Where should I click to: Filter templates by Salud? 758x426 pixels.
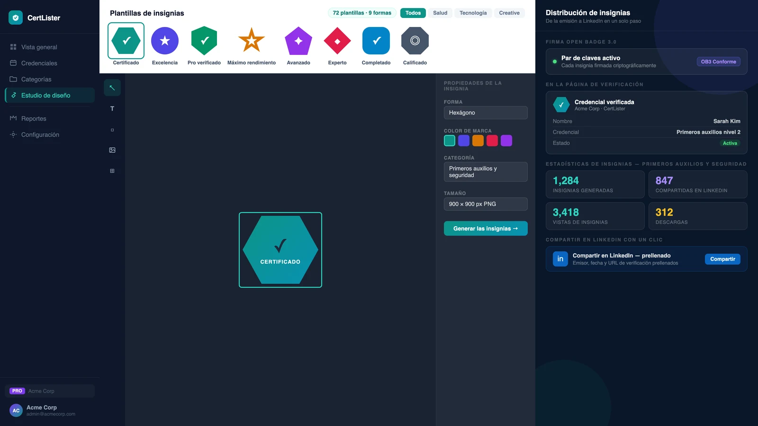coord(440,13)
